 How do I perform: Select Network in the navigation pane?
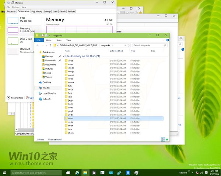(46, 99)
